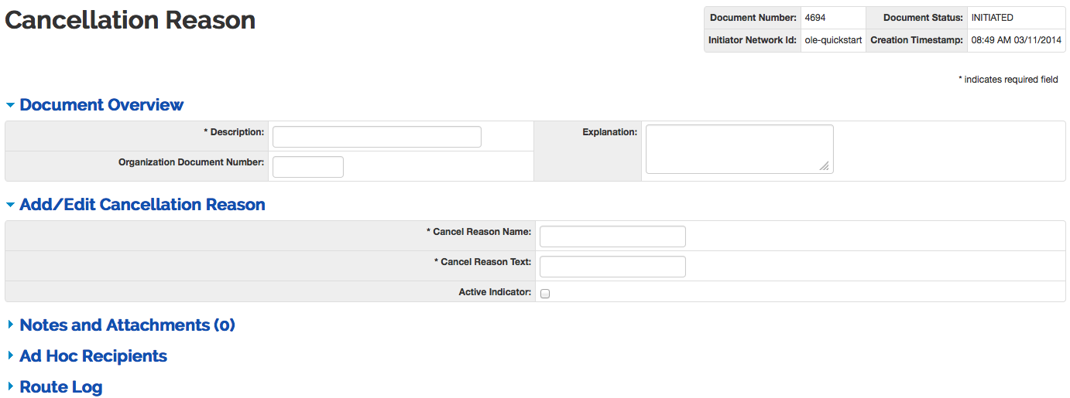Expand the Route Log arrow icon

coord(10,387)
